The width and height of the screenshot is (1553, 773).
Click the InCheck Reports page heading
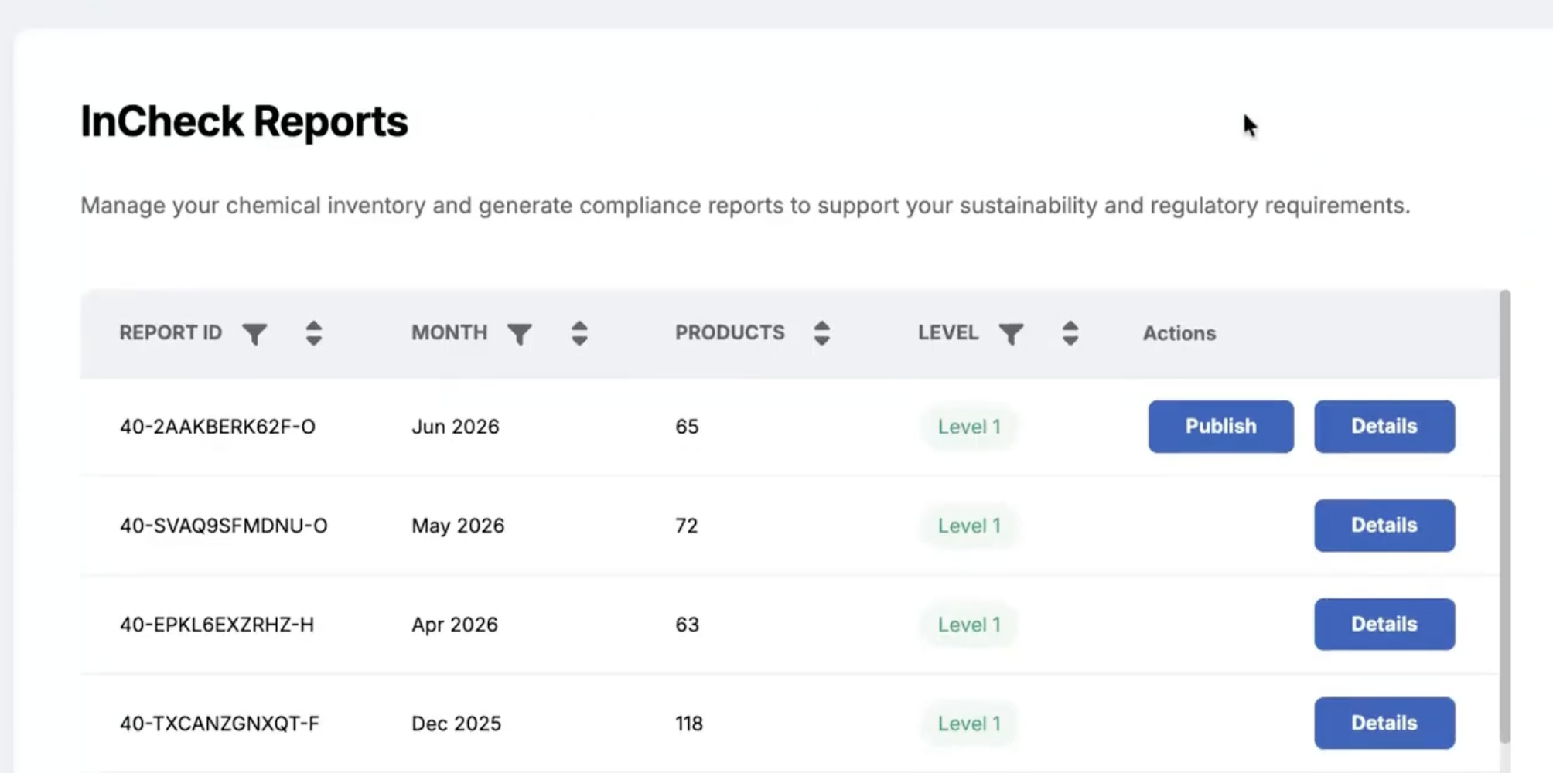[244, 122]
